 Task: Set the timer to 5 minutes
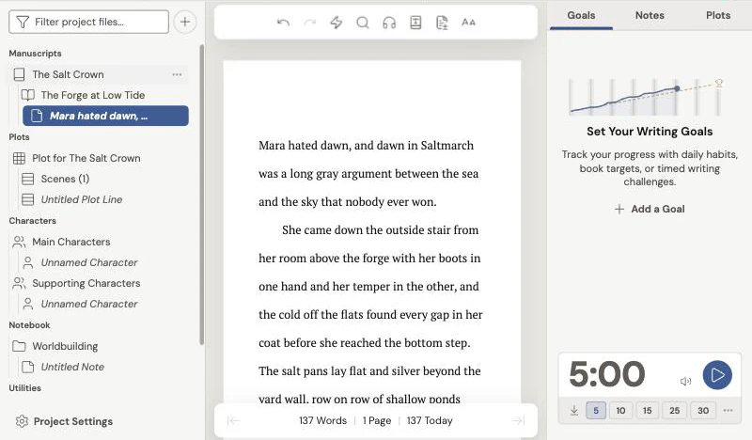(596, 410)
